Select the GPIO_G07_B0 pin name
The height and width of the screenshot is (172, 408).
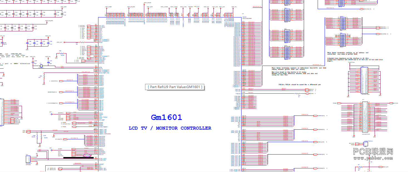(x=236, y=156)
